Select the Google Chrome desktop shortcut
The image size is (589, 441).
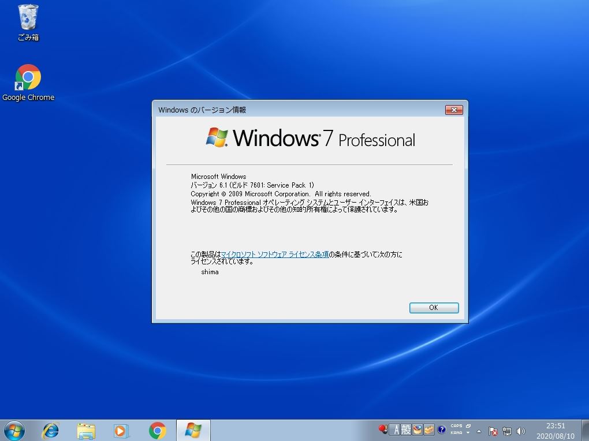click(x=28, y=83)
